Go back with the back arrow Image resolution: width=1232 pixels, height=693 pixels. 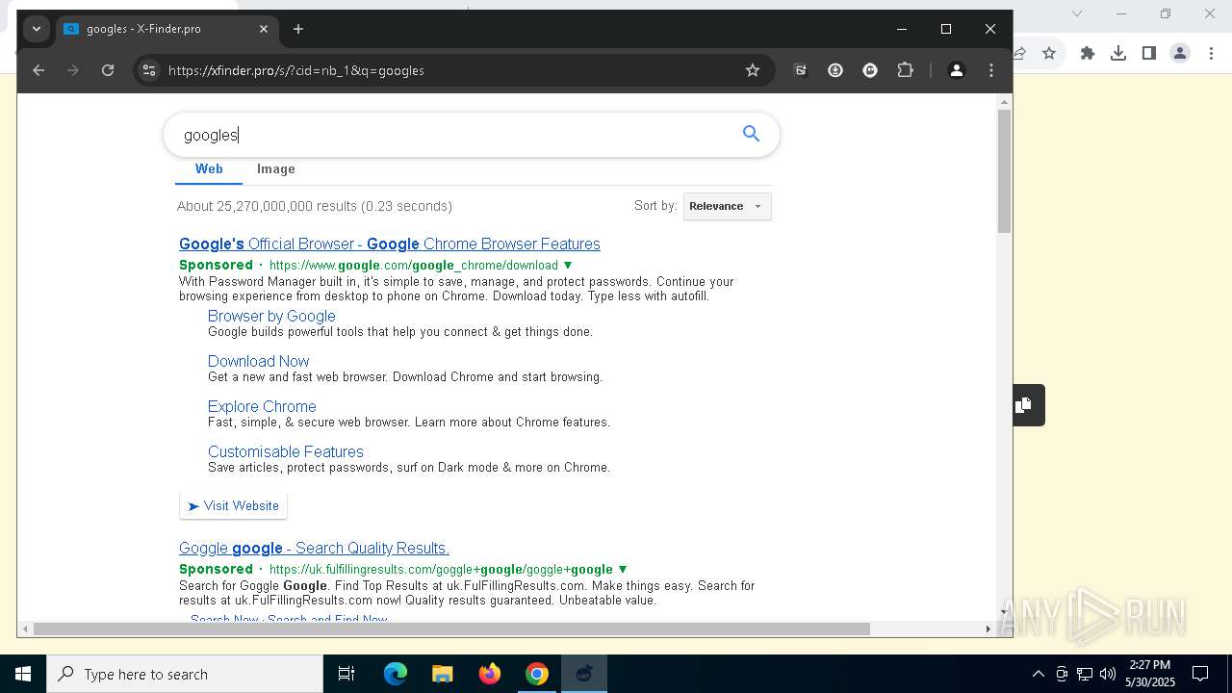coord(38,70)
